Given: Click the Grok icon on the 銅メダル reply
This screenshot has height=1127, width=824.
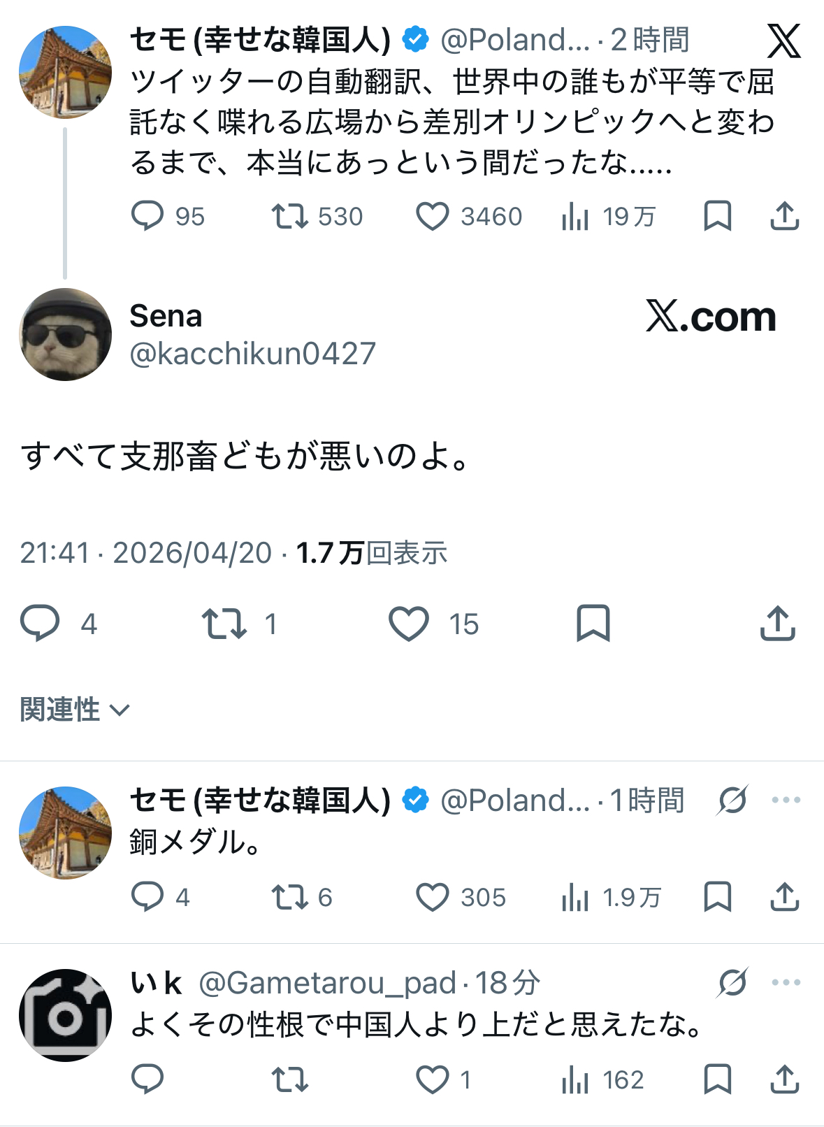Looking at the screenshot, I should coord(732,801).
